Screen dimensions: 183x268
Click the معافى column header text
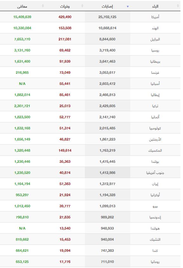tap(22, 6)
